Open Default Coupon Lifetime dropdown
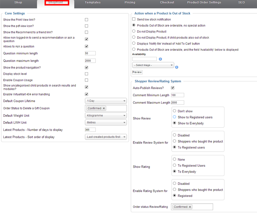257x215 pixels. (x=106, y=101)
